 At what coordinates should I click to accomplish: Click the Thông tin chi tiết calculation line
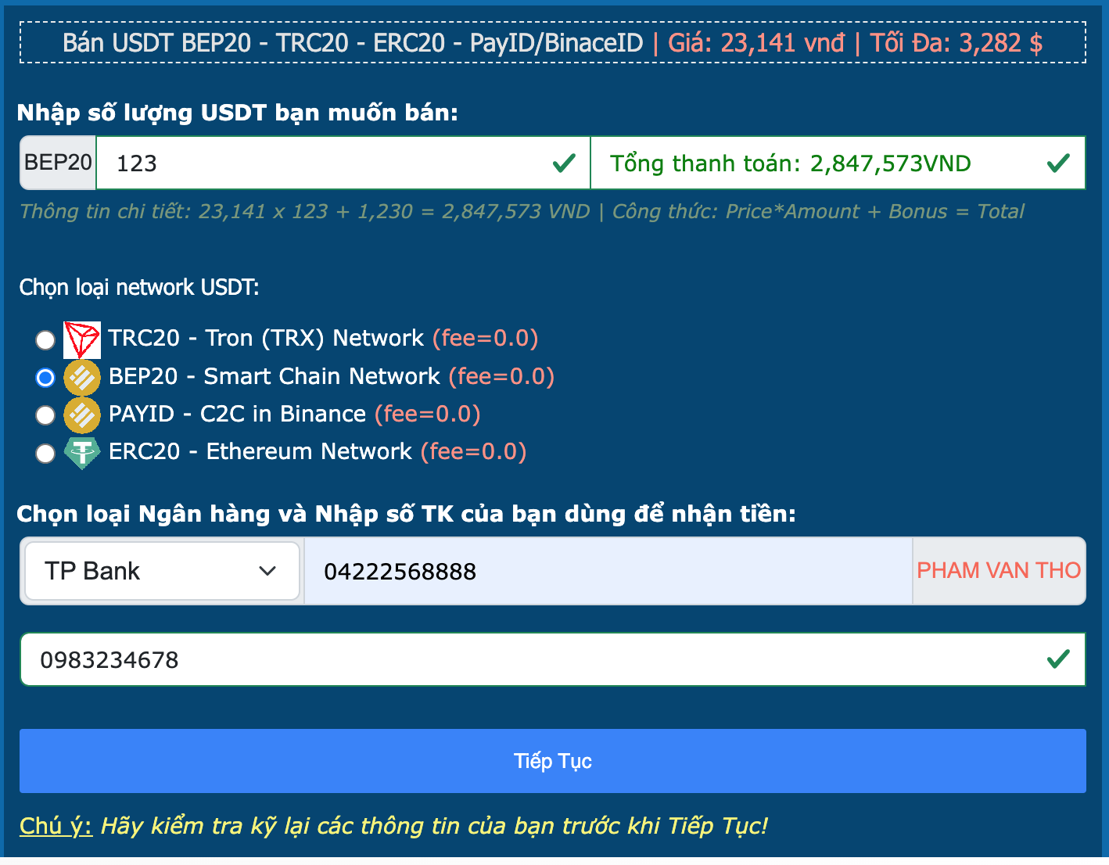[x=305, y=211]
